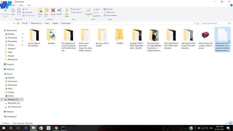Select the client_secret file
The image size is (233, 131).
[222, 40]
